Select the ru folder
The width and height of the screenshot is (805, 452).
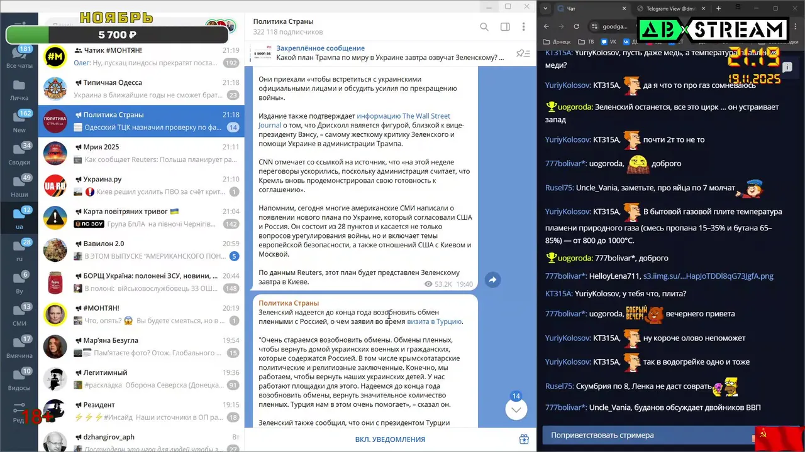tap(19, 250)
